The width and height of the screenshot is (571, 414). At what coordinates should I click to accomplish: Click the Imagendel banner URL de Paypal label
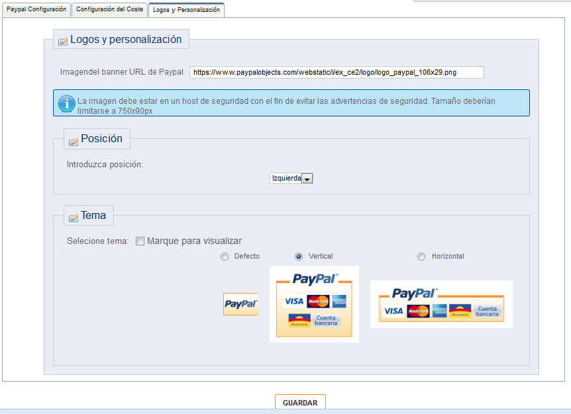coord(122,72)
